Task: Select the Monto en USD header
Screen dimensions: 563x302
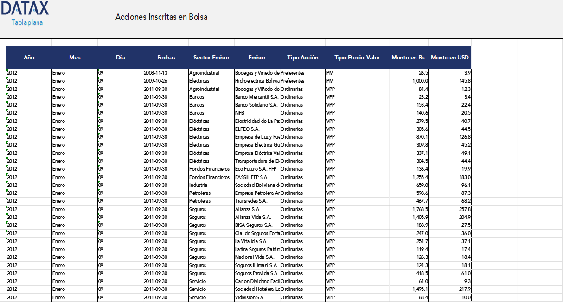Action: (450, 58)
